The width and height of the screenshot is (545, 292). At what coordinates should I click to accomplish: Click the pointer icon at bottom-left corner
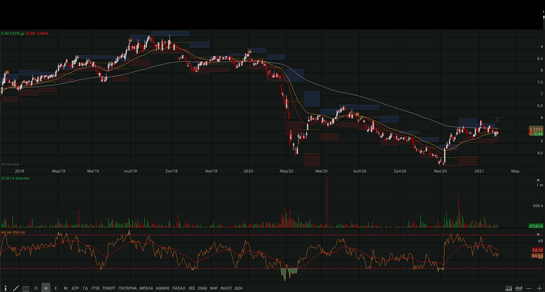pyautogui.click(x=6, y=288)
